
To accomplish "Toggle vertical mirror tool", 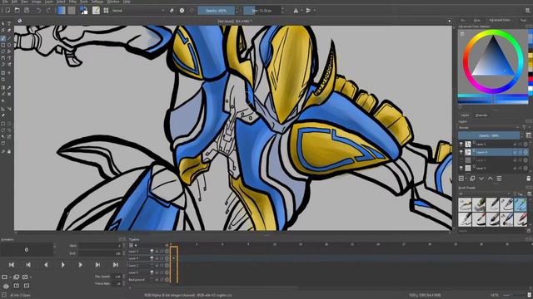I will [308, 11].
